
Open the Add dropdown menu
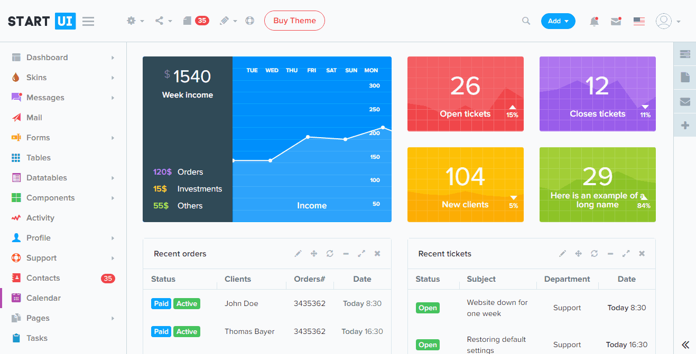coord(558,21)
